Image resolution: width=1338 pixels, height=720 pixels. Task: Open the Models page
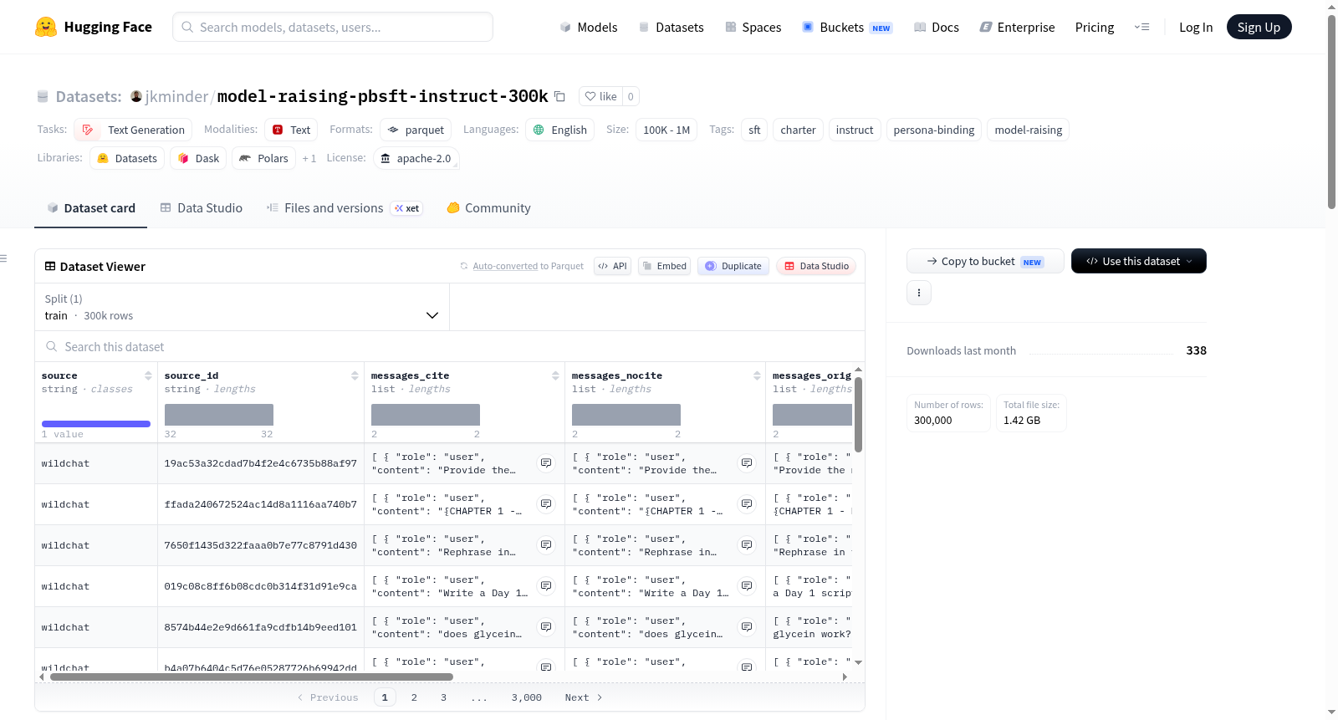coord(589,28)
